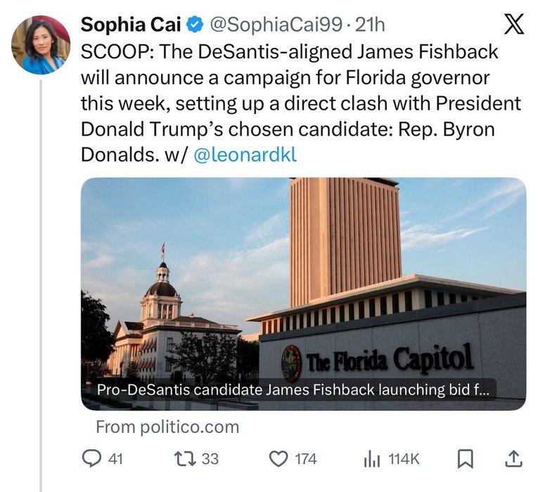This screenshot has height=492, width=538.
Task: Bookmark this tweet
Action: pos(465,459)
